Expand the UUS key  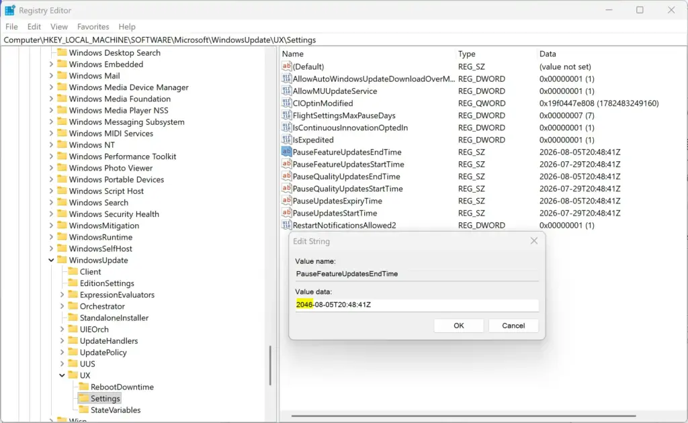[x=62, y=363]
